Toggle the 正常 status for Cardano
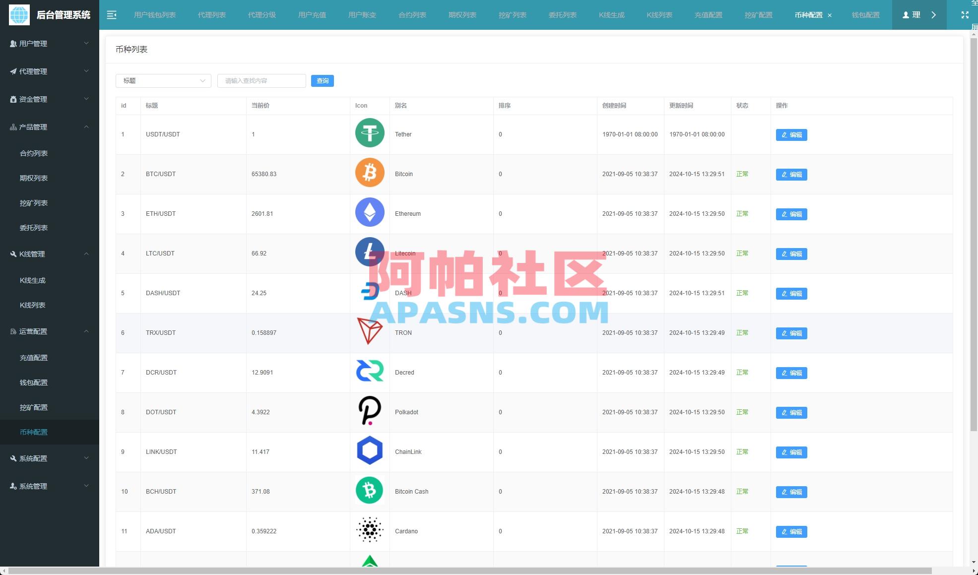The width and height of the screenshot is (978, 575). coord(742,531)
